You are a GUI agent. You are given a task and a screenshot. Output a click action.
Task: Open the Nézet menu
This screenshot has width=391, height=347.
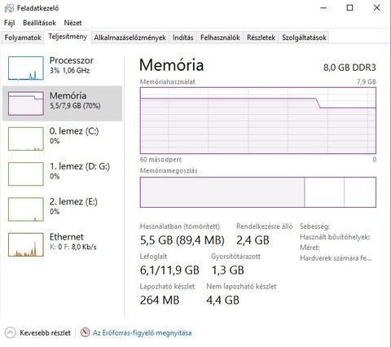point(72,23)
